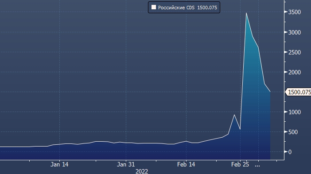Click the 1000 y-axis label
The height and width of the screenshot is (174, 311).
(294, 112)
